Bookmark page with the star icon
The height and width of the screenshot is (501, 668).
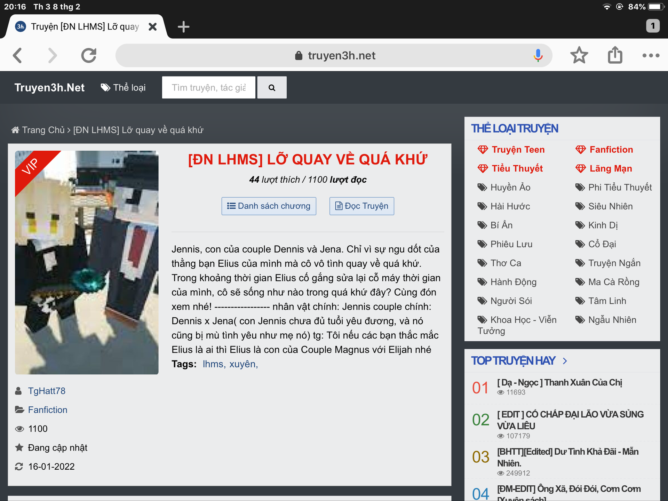coord(579,55)
